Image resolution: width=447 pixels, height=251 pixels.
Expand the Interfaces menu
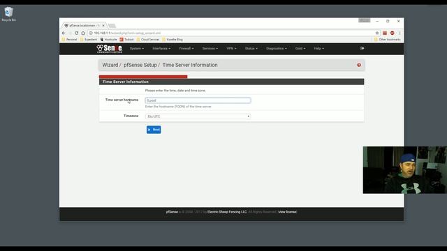161,48
